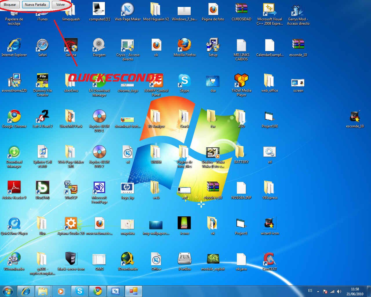This screenshot has height=297, width=371.
Task: Select the cloudrev_88 archive file
Action: coord(213,191)
